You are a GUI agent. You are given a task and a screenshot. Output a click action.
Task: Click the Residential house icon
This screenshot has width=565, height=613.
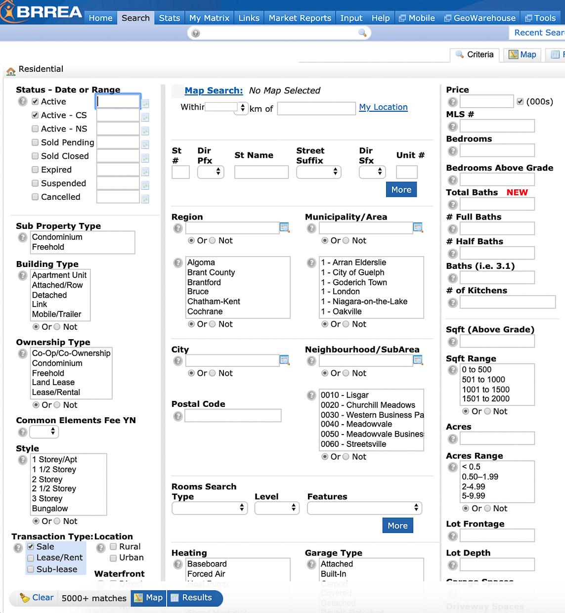pos(11,71)
